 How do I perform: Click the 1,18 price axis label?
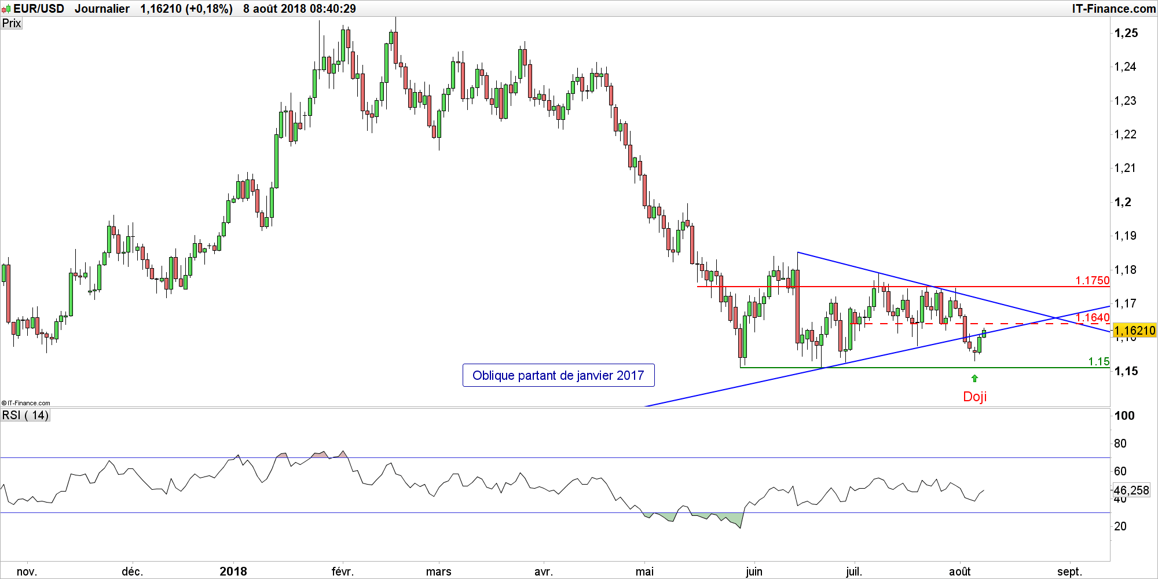point(1126,270)
